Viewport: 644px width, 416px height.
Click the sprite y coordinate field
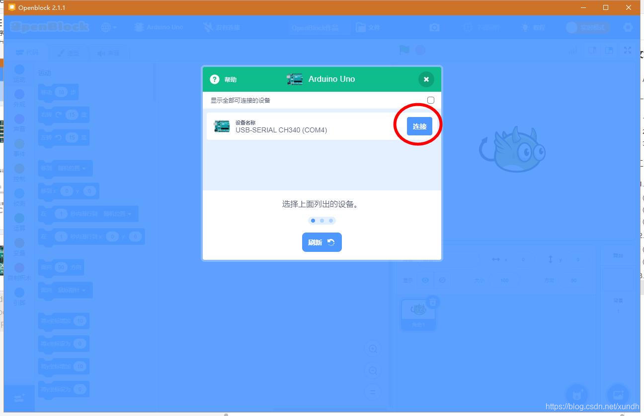[x=577, y=259]
